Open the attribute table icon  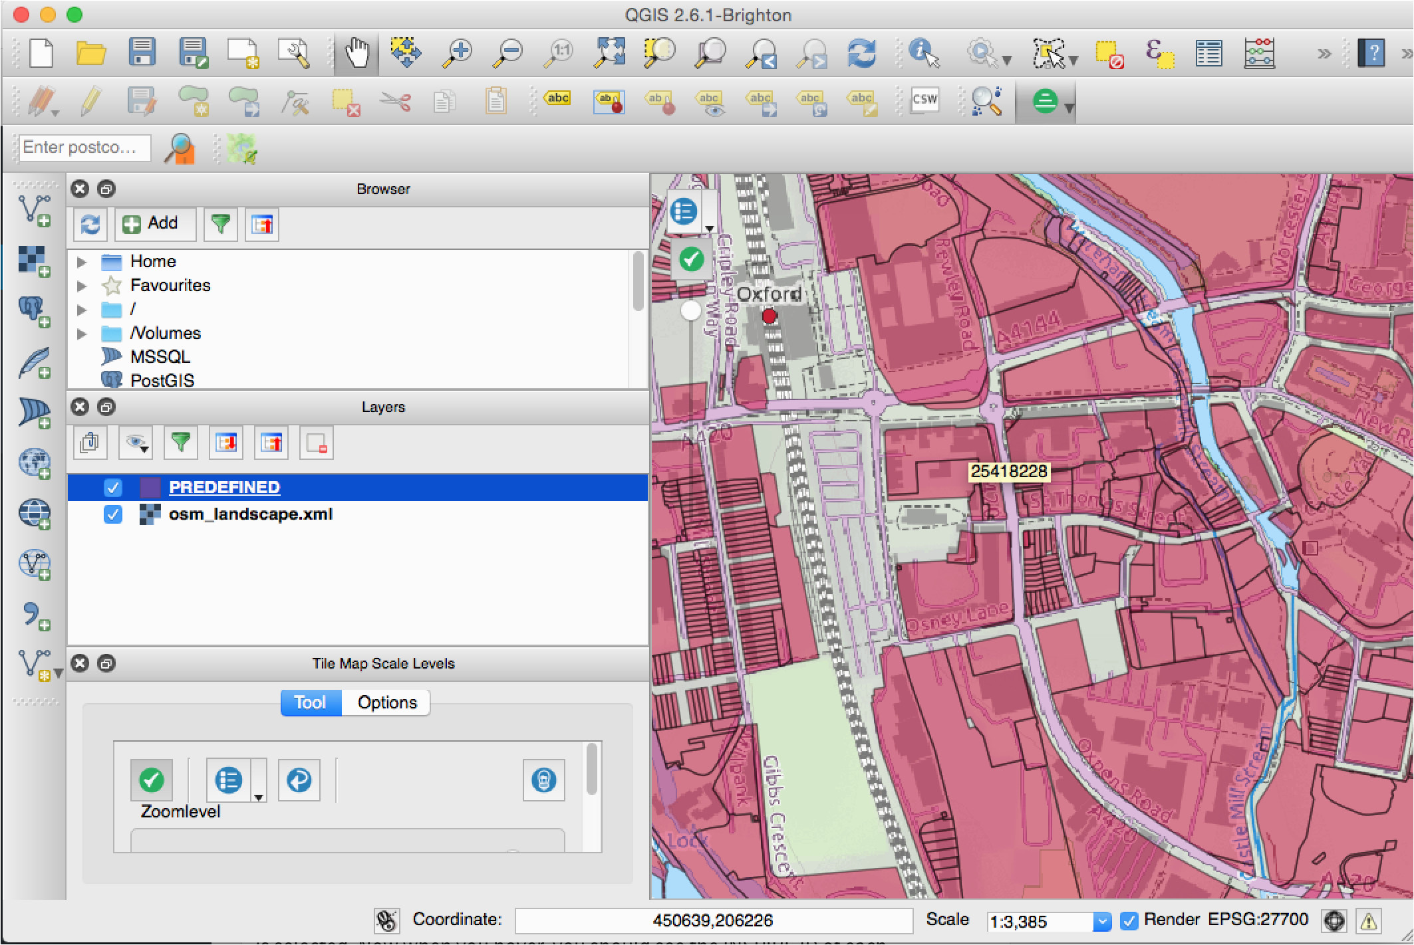point(1208,52)
